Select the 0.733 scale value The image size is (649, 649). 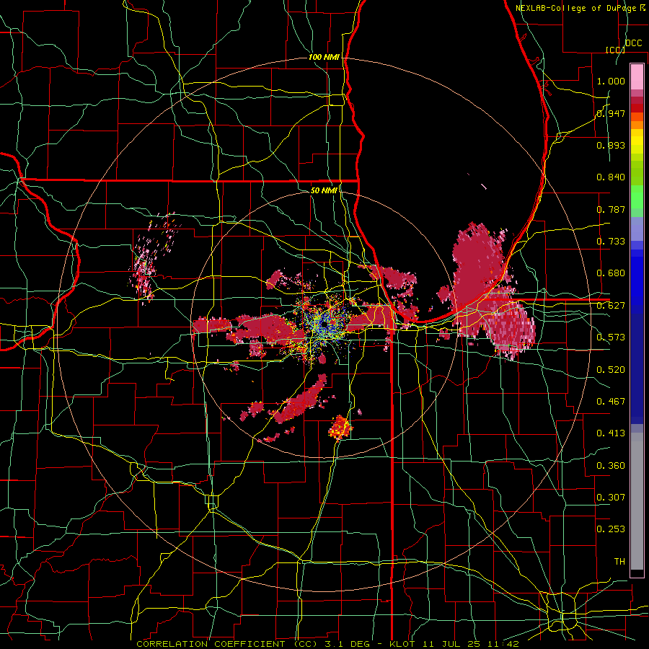pos(611,242)
